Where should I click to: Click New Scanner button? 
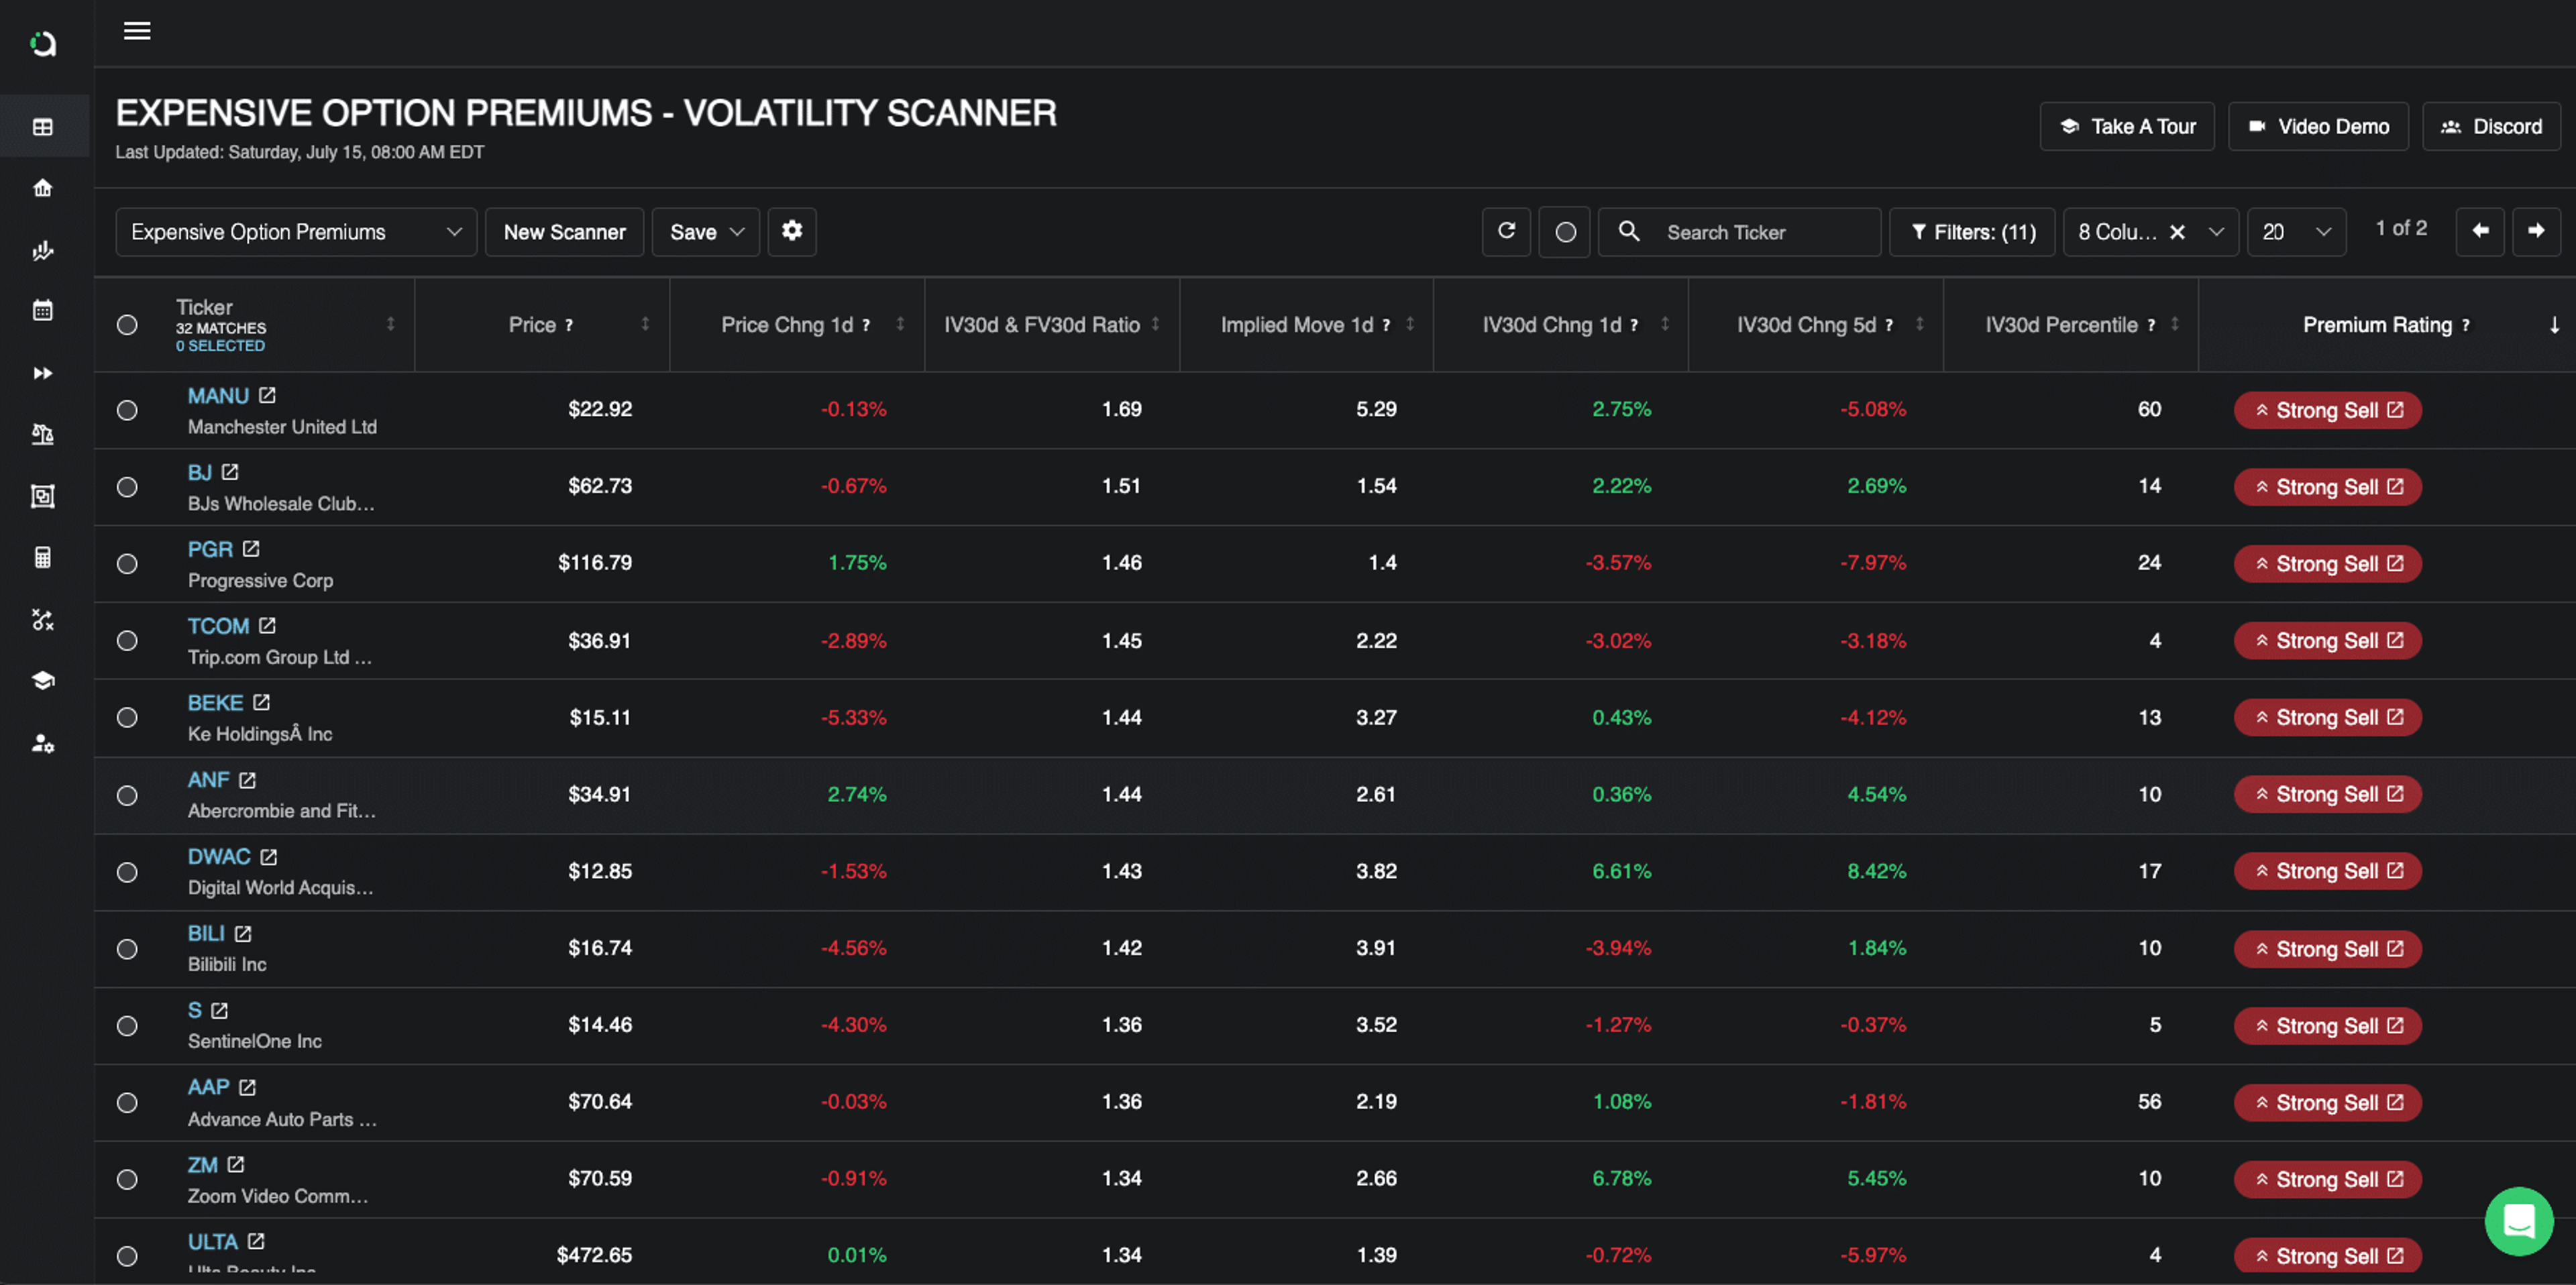click(x=565, y=232)
